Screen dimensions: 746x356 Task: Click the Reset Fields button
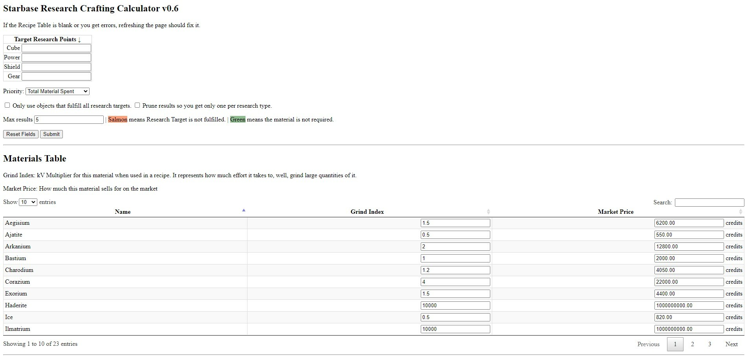pyautogui.click(x=21, y=134)
